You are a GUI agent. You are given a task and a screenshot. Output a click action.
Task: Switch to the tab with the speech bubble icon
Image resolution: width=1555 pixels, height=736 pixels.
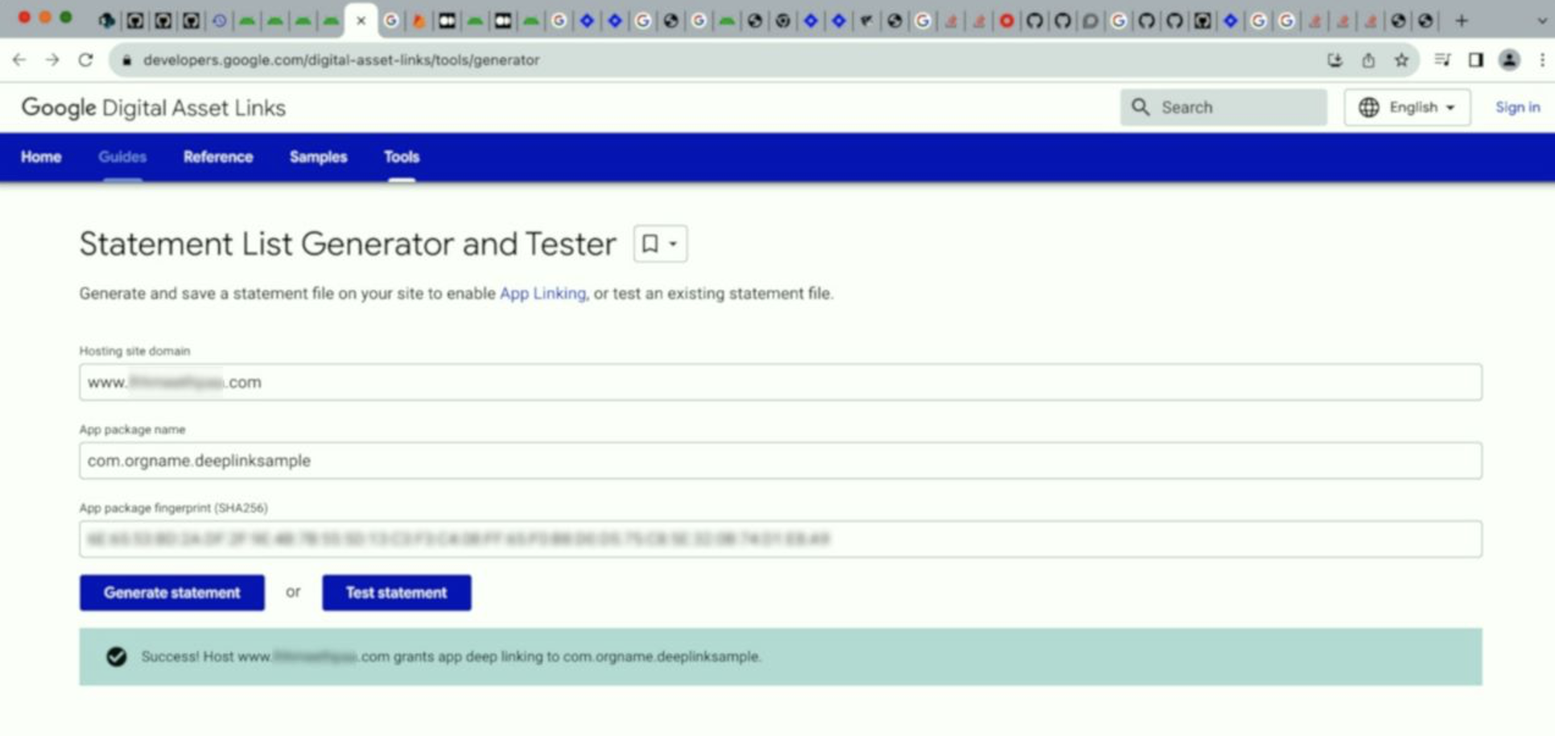coord(1090,21)
